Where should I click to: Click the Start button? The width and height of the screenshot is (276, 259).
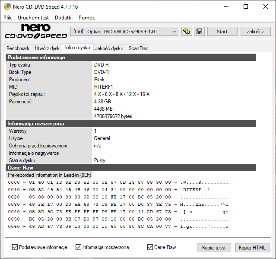click(x=222, y=32)
